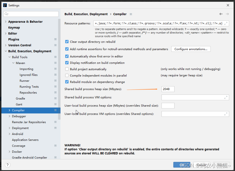This screenshot has height=171, width=235.
Task: Click project icon next to Gant row
Action: (x=55, y=104)
